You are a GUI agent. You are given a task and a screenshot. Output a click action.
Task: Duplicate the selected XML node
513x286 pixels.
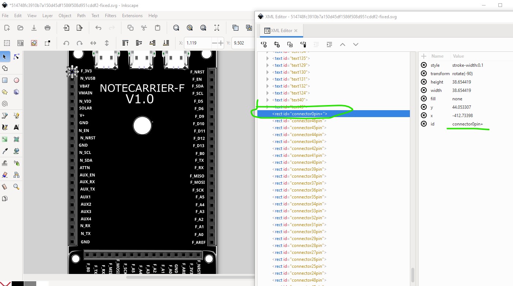coord(290,45)
